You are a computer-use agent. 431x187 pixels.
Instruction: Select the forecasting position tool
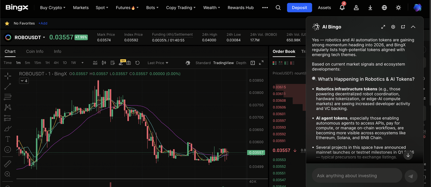point(7,118)
